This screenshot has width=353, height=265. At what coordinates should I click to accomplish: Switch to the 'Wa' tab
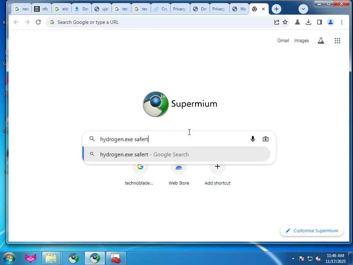[239, 9]
